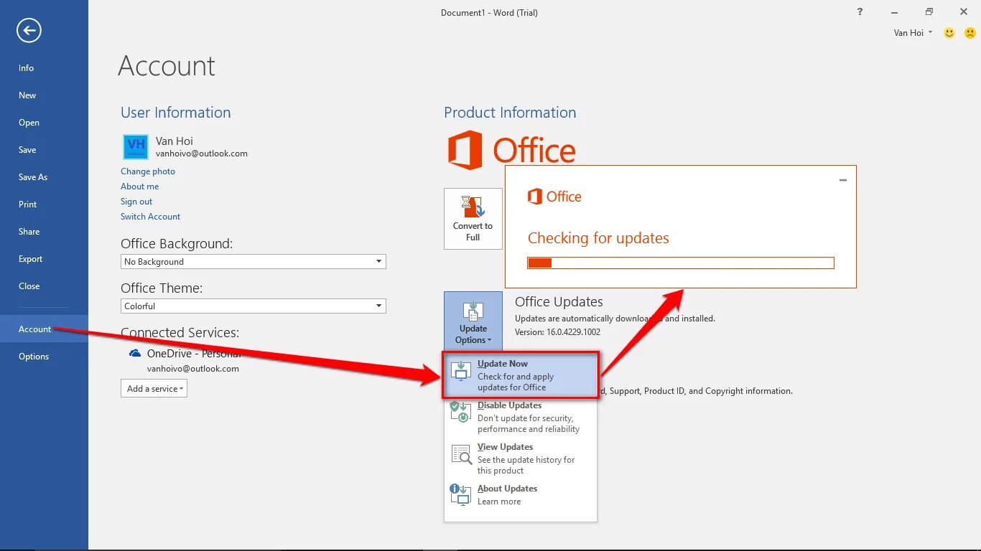This screenshot has width=981, height=551.
Task: Open About Updates menu entry
Action: pyautogui.click(x=521, y=494)
